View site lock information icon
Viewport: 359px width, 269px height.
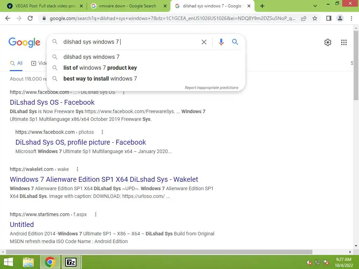(44, 18)
